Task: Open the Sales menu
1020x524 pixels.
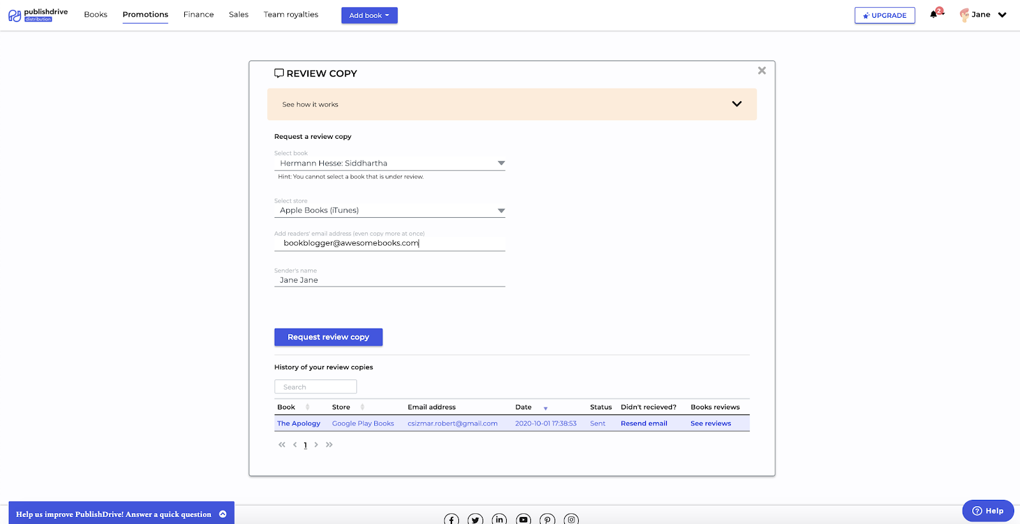Action: (x=238, y=14)
